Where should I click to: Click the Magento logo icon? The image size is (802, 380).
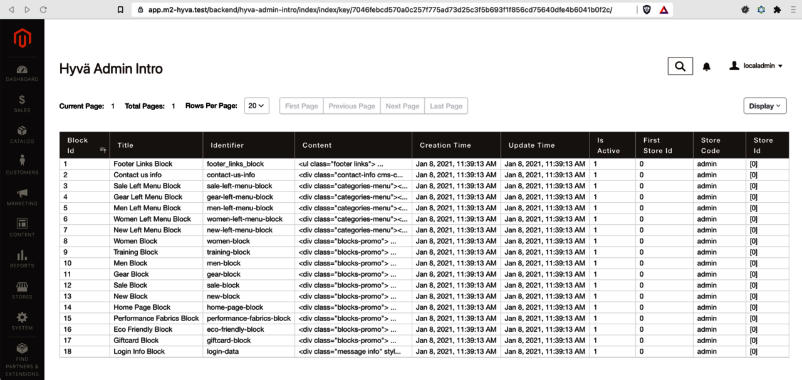coord(22,39)
